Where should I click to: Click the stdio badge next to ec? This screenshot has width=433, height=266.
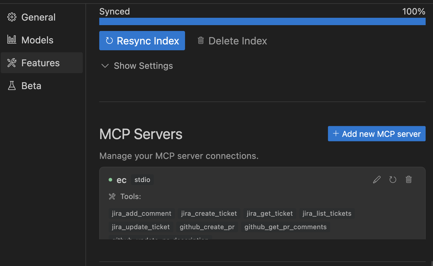pyautogui.click(x=142, y=179)
